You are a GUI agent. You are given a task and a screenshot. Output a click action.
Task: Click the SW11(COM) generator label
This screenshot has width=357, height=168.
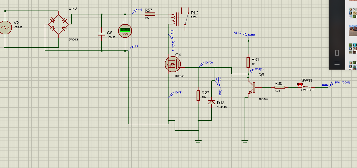(342, 82)
